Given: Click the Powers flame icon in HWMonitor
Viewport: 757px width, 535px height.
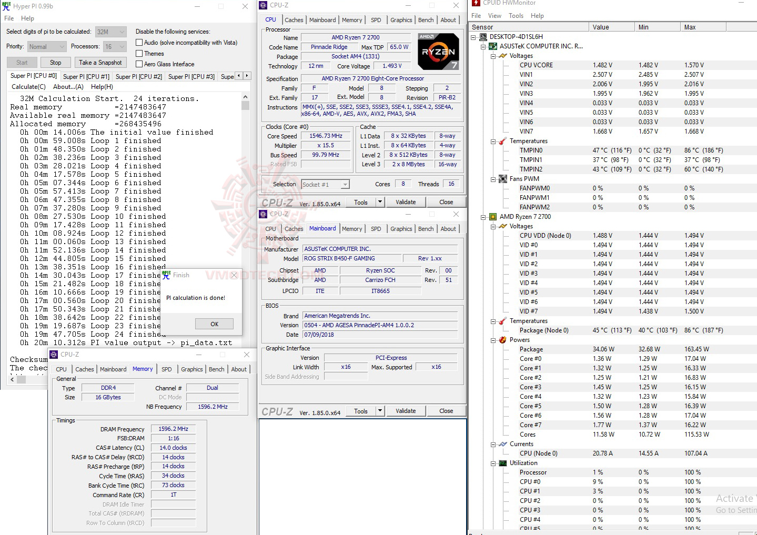Looking at the screenshot, I should [503, 340].
